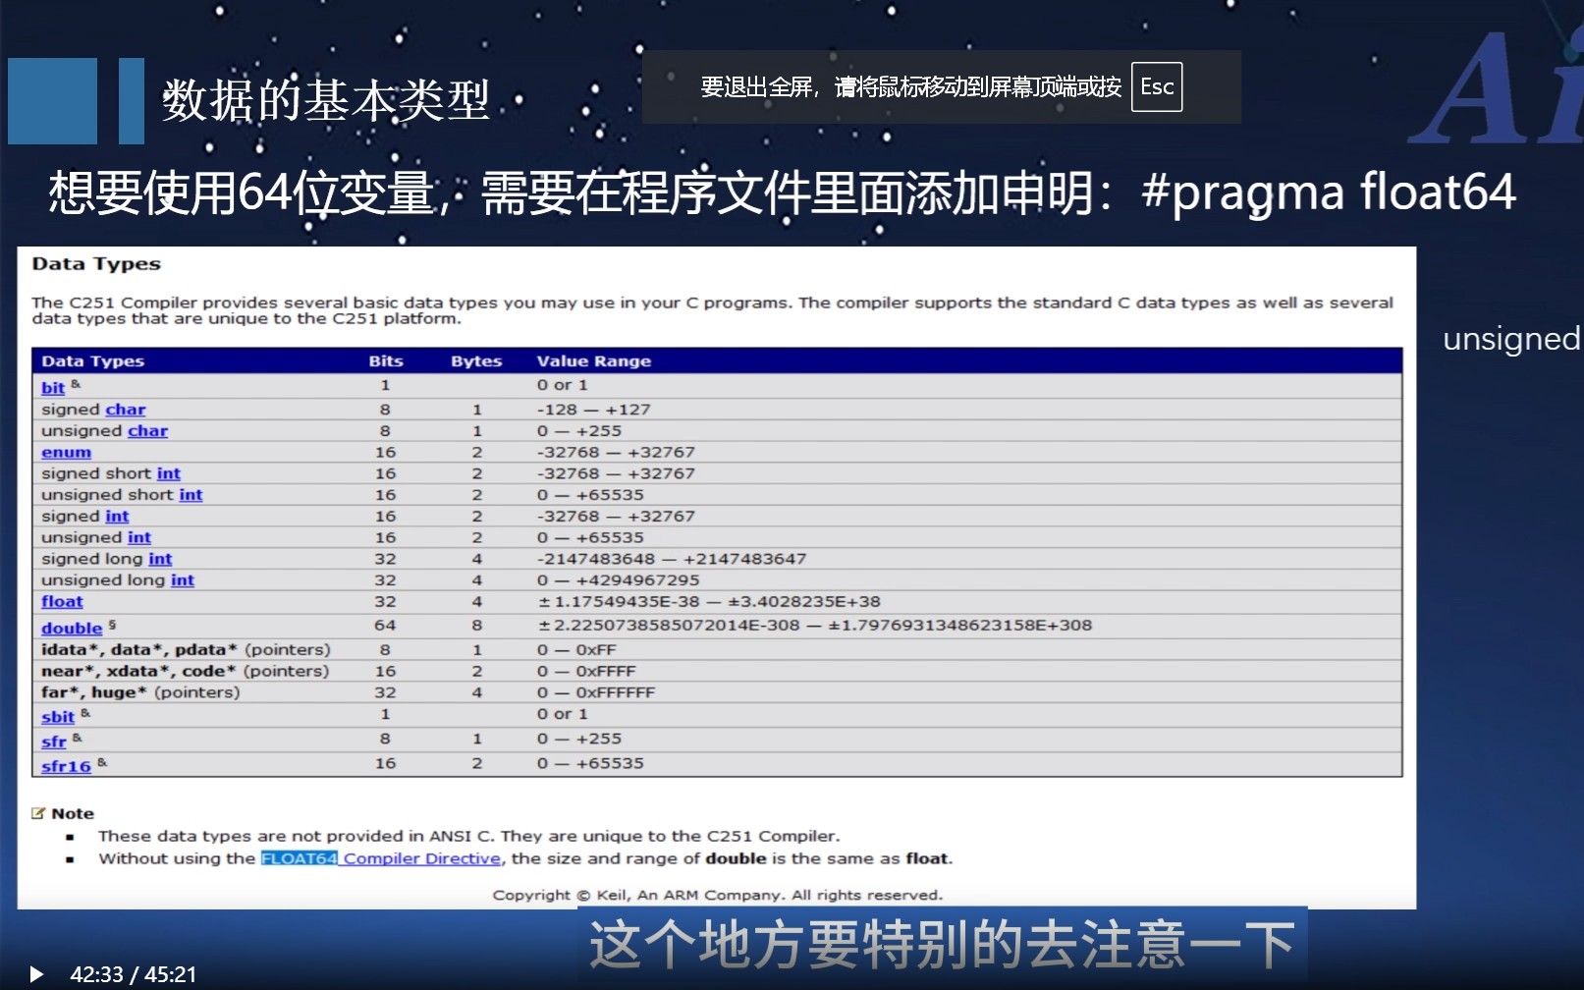This screenshot has width=1584, height=990.
Task: Click char link in unsigned char row
Action: point(147,431)
